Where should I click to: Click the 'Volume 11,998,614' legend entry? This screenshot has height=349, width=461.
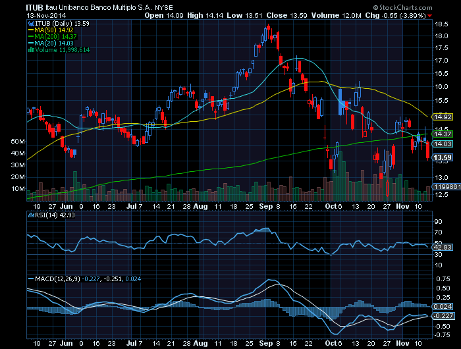[x=63, y=50]
